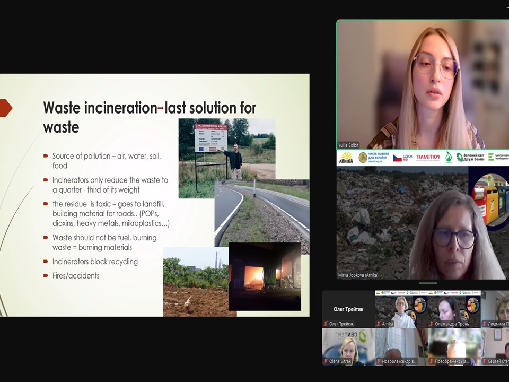
Task: Click the muted mic icon beside Преображенська
Action: point(432,361)
